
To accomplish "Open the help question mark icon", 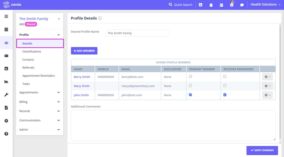I will [6, 134].
